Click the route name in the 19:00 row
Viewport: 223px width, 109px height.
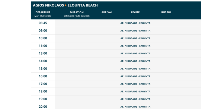135,99
